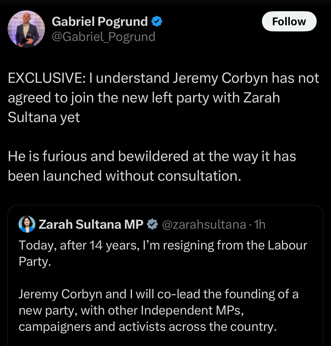
Task: Open the quoted post starting 'Today, after 14 years'
Action: click(163, 246)
